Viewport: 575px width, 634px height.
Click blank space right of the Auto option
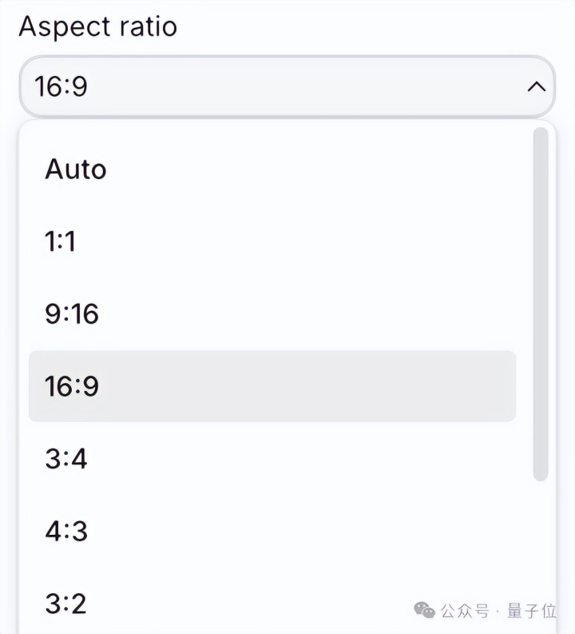click(319, 169)
